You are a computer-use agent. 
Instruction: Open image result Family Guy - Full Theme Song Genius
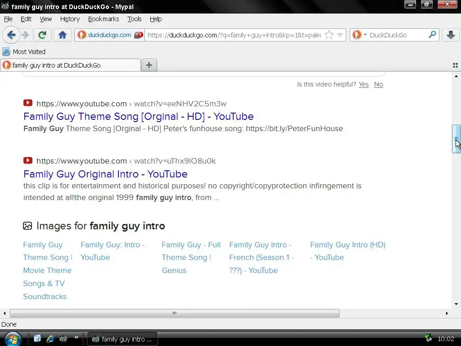(x=191, y=257)
